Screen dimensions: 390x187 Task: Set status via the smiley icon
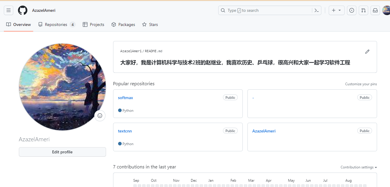(100, 116)
